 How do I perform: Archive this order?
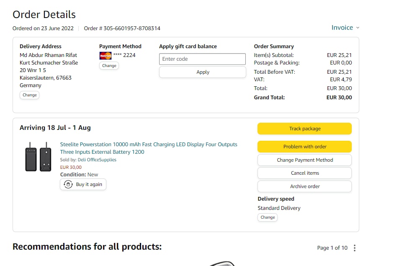pos(304,186)
